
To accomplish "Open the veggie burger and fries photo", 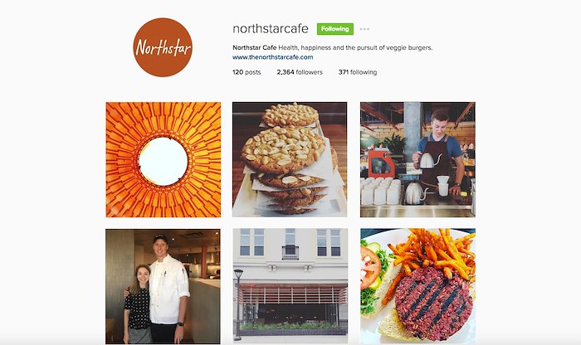I will coord(418,286).
